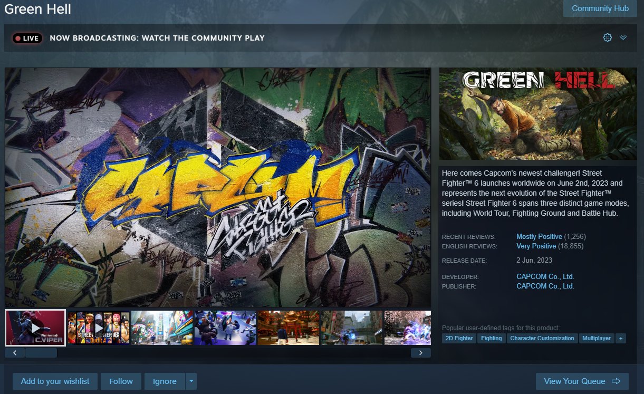
Task: Open the developer CAPCOM Co., Ltd. link
Action: coord(545,276)
